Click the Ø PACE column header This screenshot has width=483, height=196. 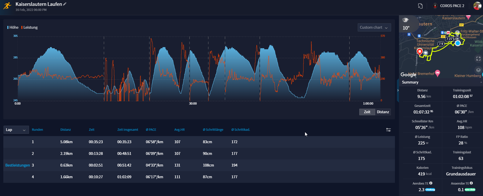(151, 130)
